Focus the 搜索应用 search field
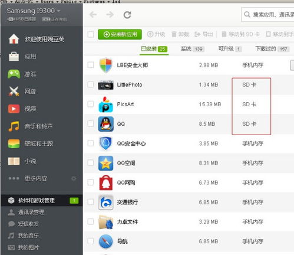 point(267,15)
